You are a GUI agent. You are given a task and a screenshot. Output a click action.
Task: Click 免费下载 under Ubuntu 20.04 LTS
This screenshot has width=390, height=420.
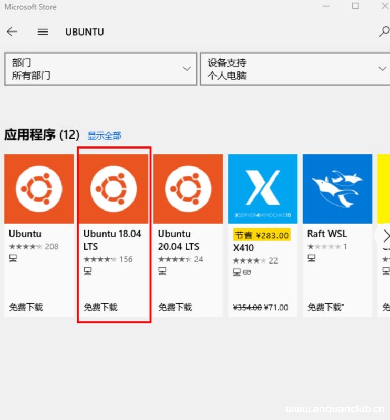tap(175, 307)
